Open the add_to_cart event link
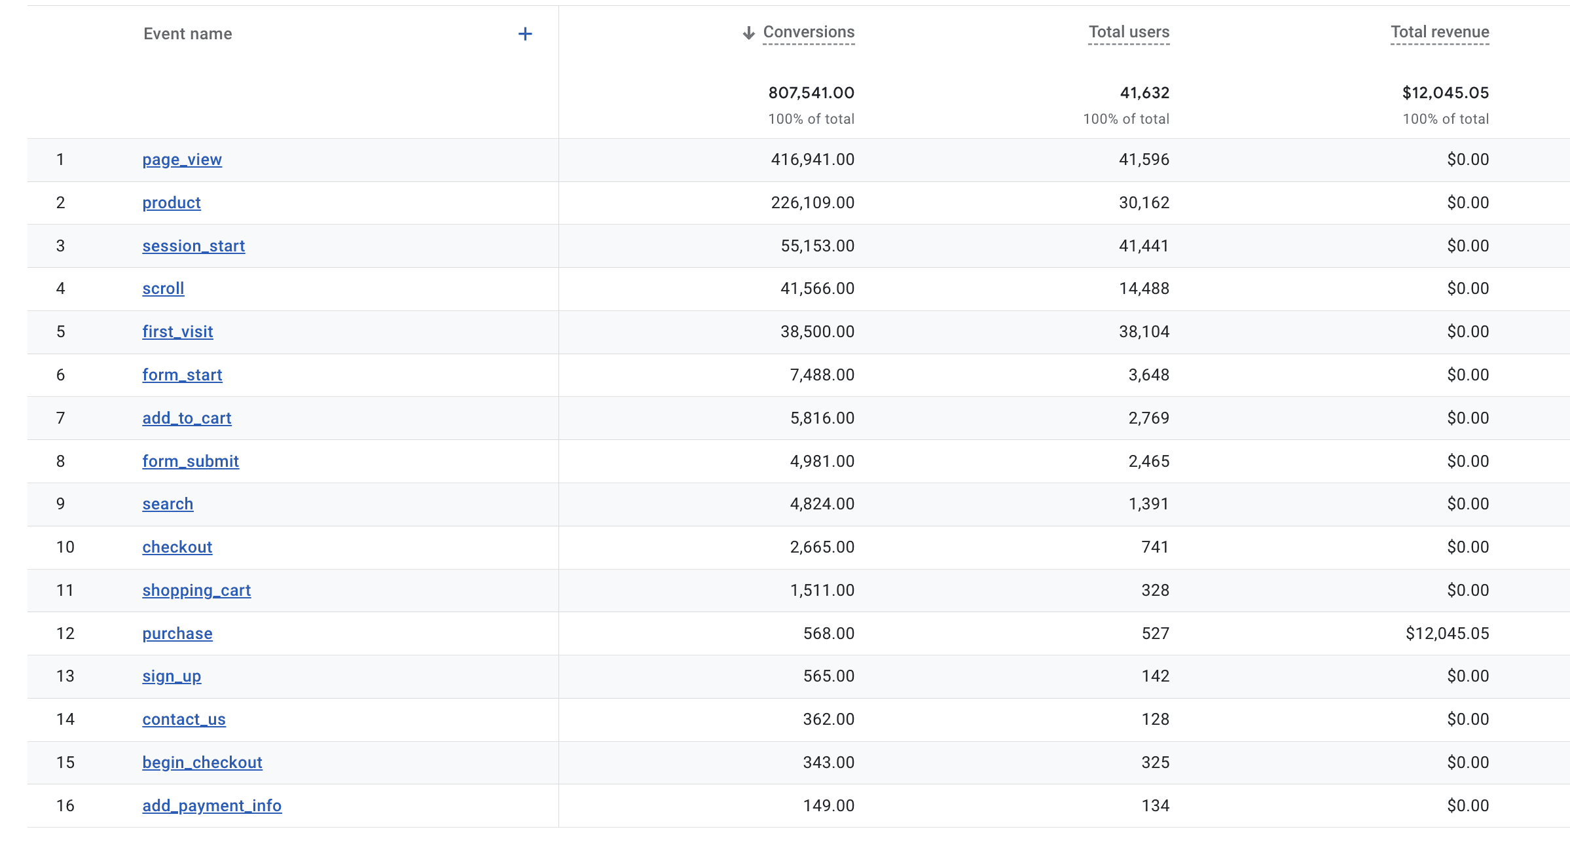The image size is (1570, 842). [x=187, y=418]
